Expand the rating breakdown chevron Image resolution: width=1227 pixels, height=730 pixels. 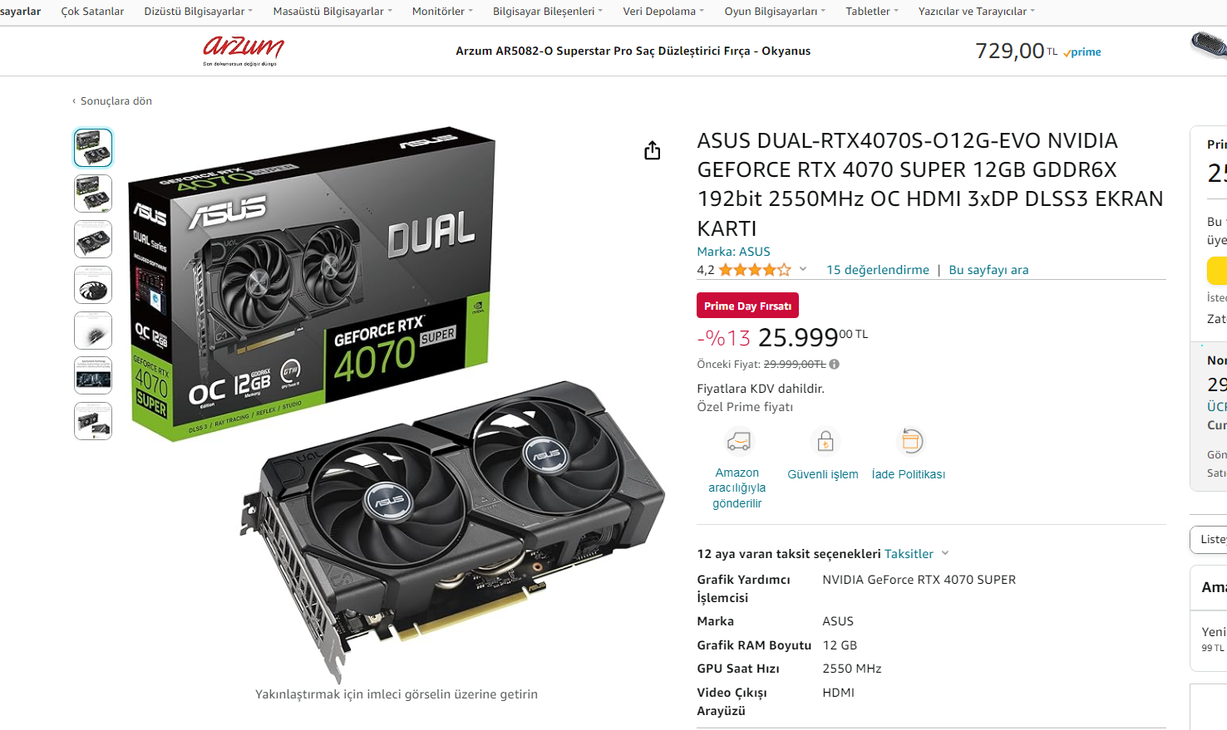point(803,269)
